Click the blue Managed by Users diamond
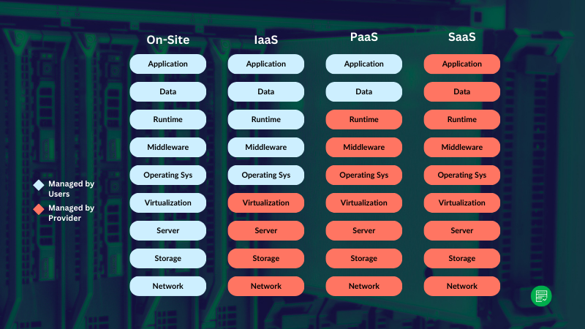 pyautogui.click(x=39, y=185)
